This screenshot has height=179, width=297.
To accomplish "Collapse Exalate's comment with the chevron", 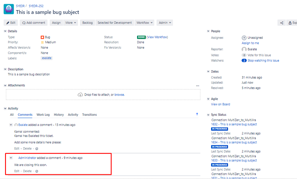I will tap(11, 125).
